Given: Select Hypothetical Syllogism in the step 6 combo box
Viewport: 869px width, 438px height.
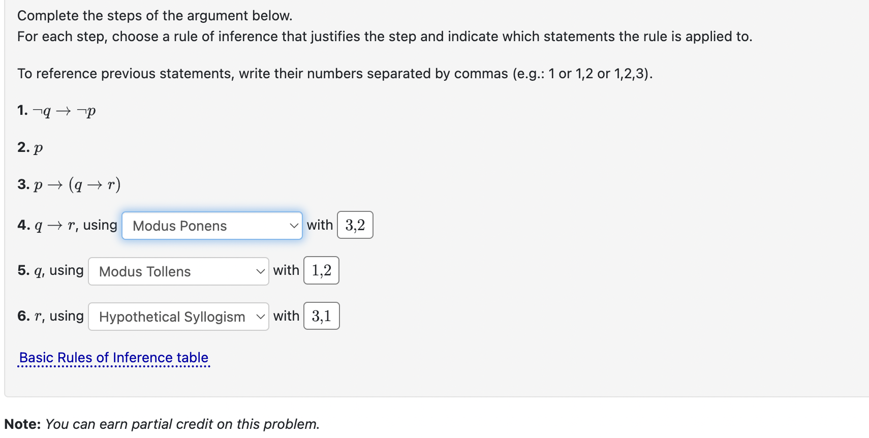Looking at the screenshot, I should 178,316.
